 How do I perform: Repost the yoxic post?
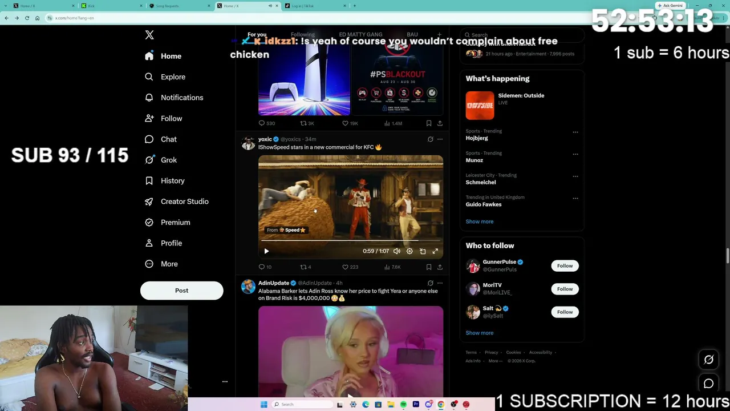[306, 267]
